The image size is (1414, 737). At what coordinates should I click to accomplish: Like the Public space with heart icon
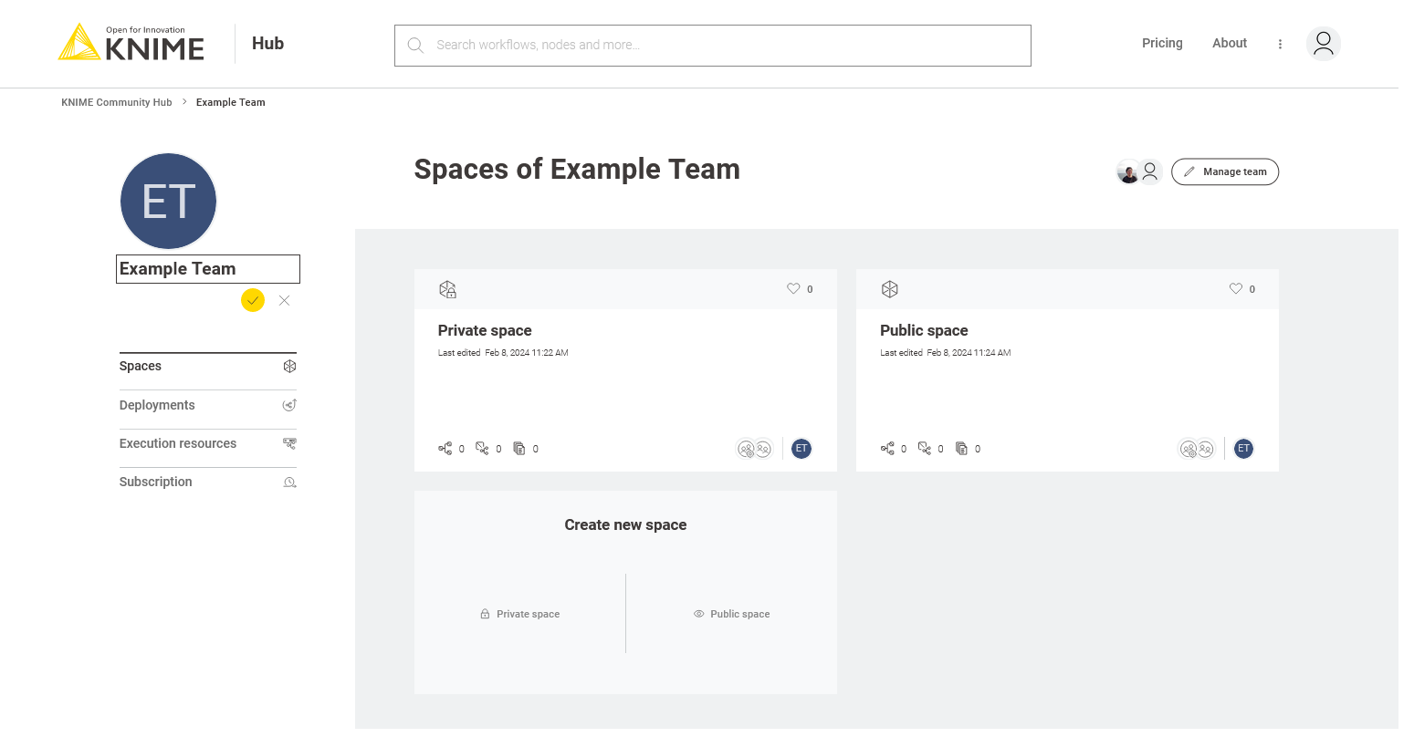click(1235, 289)
